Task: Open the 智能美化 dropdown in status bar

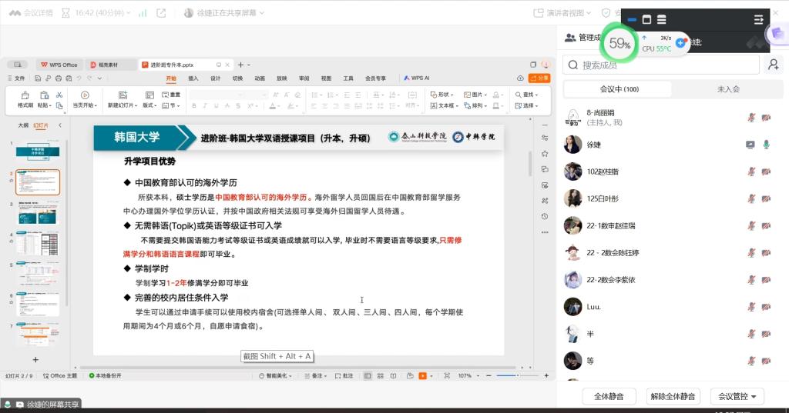Action: [275, 376]
